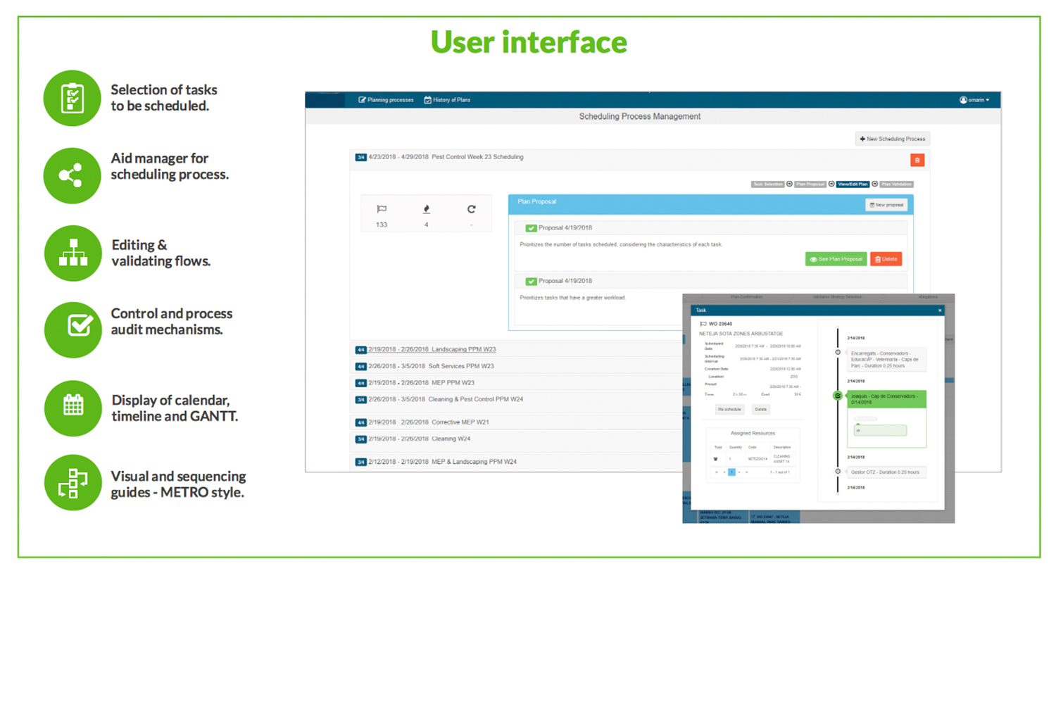Click the clock marker beside Gestor OTZ entry

point(838,472)
